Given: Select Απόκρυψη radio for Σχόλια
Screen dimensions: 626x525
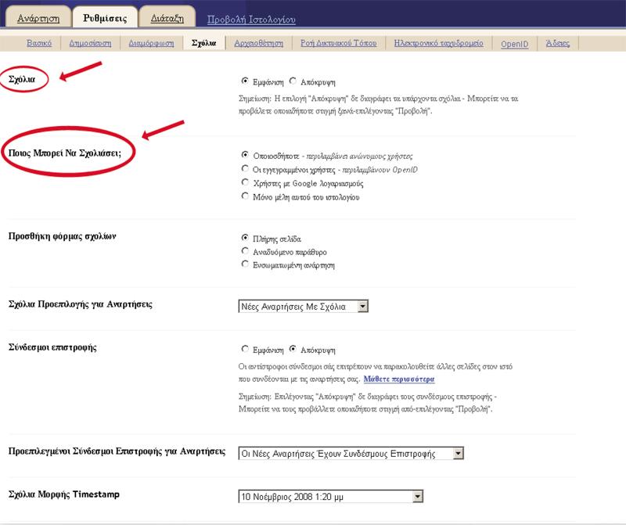Looking at the screenshot, I should click(x=293, y=81).
